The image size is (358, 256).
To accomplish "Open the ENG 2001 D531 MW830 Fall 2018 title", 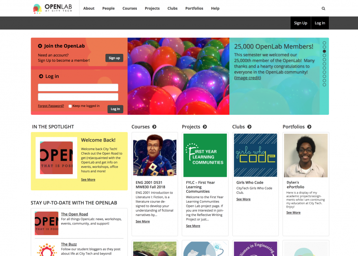I will pyautogui.click(x=150, y=184).
